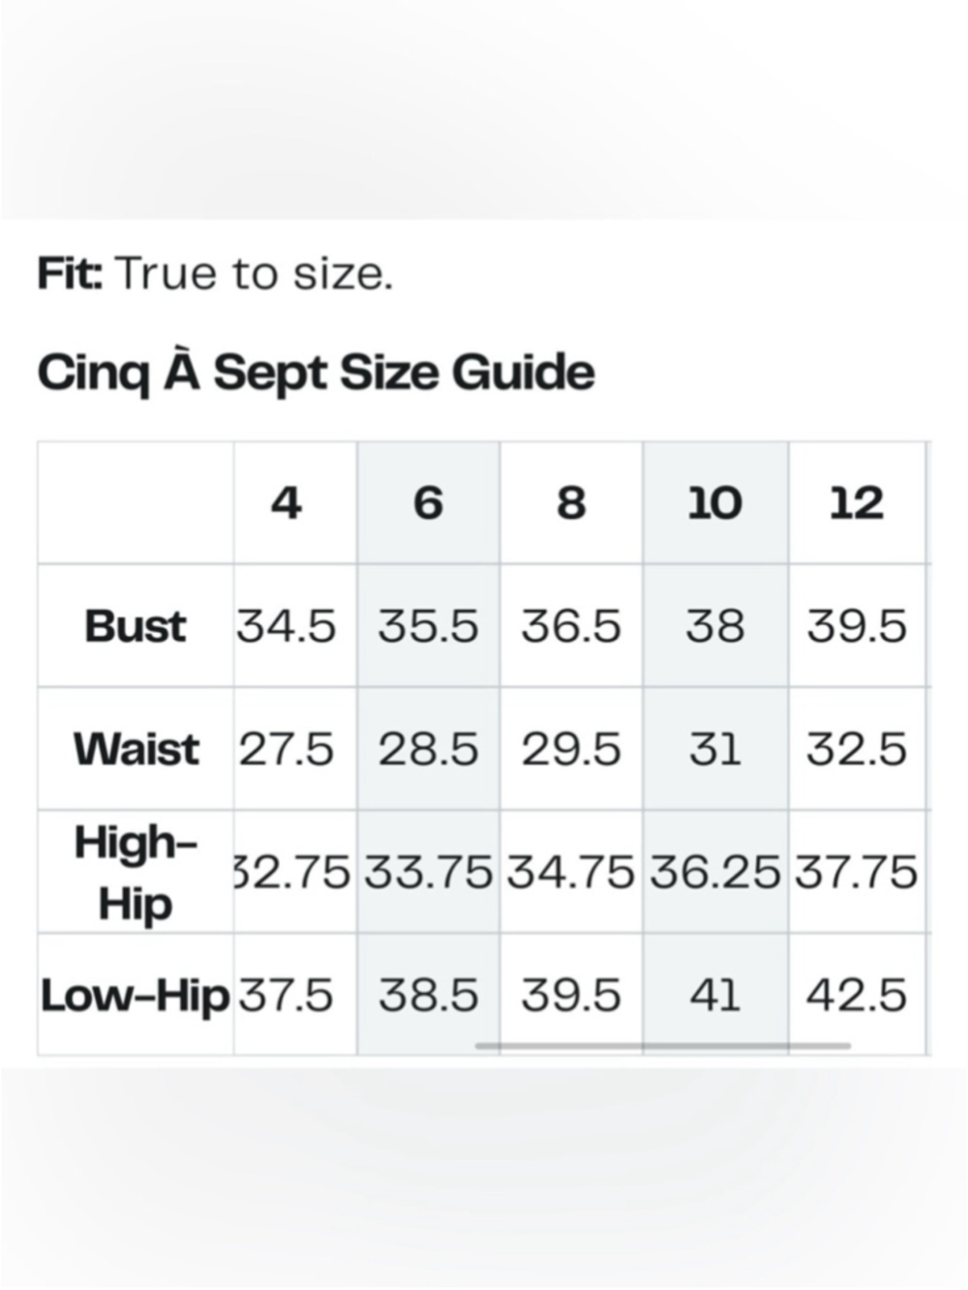Click the horizontal table scrollbar

coord(663,1045)
